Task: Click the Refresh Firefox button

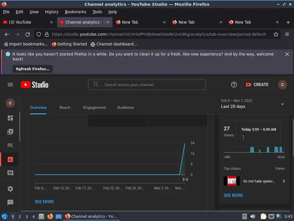Action: (33, 69)
